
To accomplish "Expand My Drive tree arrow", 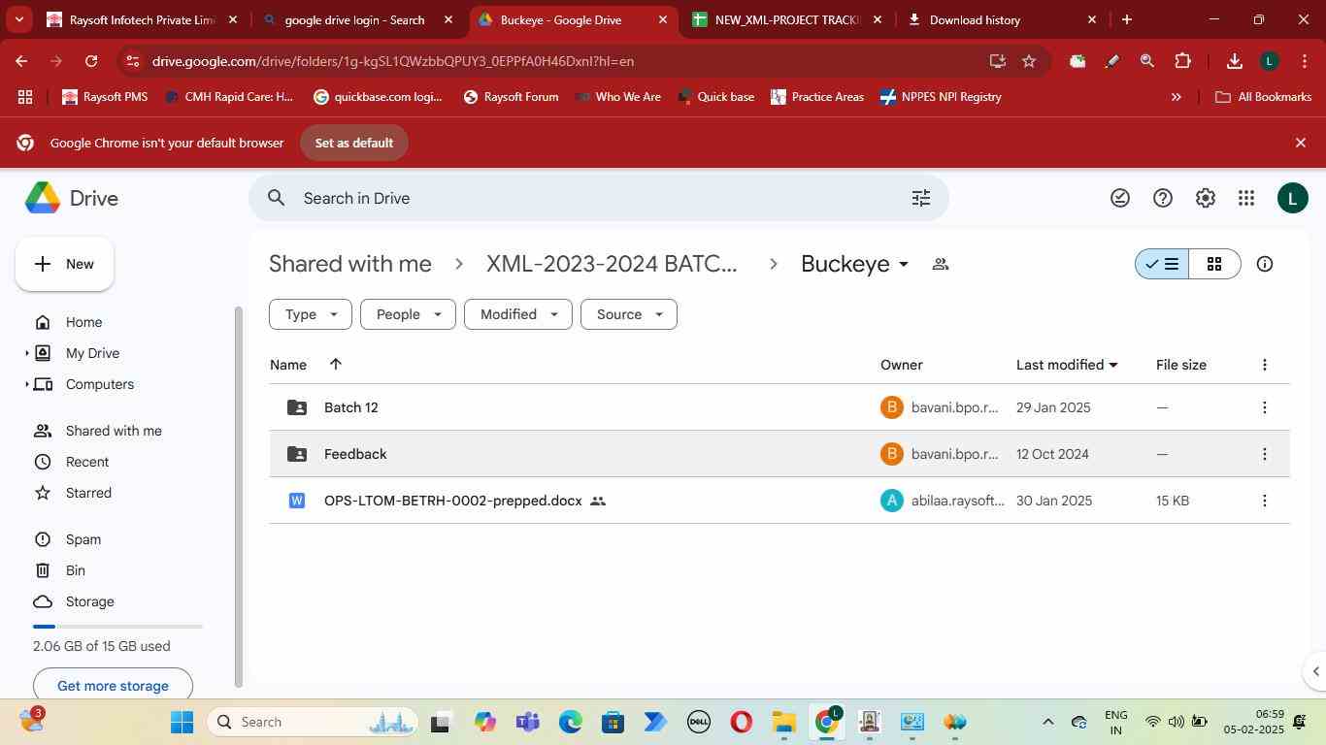I will point(27,353).
